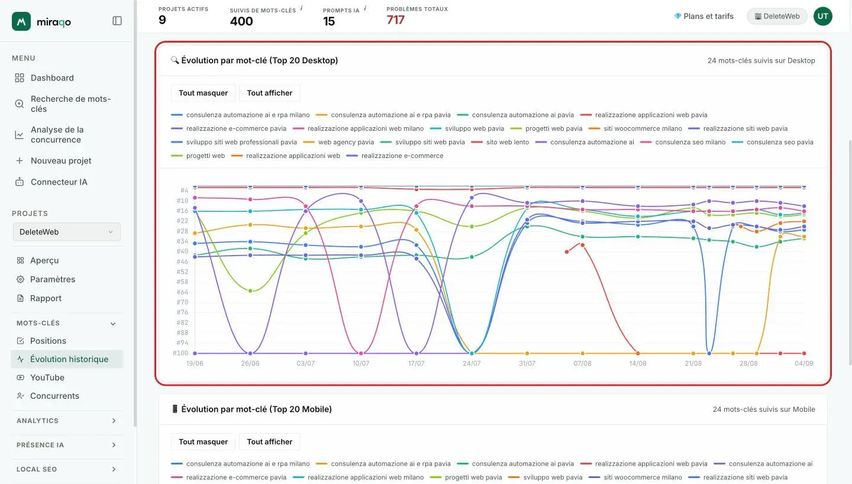Open YouTube icon in sidebar
852x484 pixels.
click(x=21, y=377)
